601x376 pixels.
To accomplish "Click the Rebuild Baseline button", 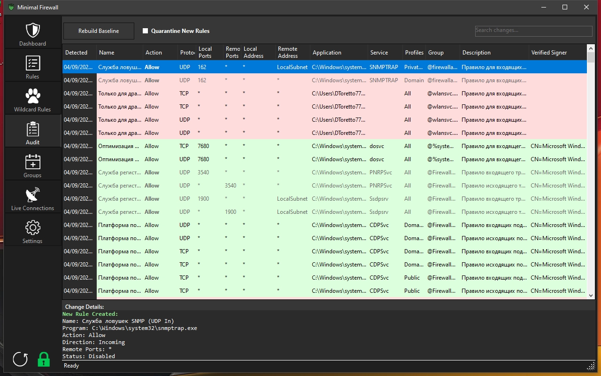I will coord(99,31).
